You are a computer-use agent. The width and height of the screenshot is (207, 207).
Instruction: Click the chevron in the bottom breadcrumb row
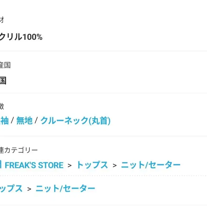[29, 189]
